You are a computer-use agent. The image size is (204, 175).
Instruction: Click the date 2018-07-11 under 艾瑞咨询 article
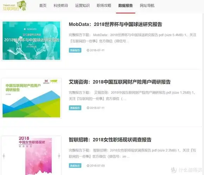97,108
